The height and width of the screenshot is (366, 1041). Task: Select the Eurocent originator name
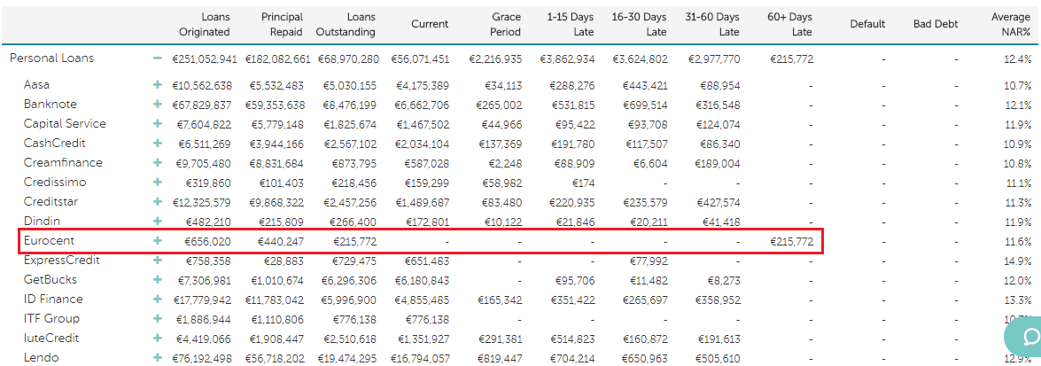[x=50, y=241]
